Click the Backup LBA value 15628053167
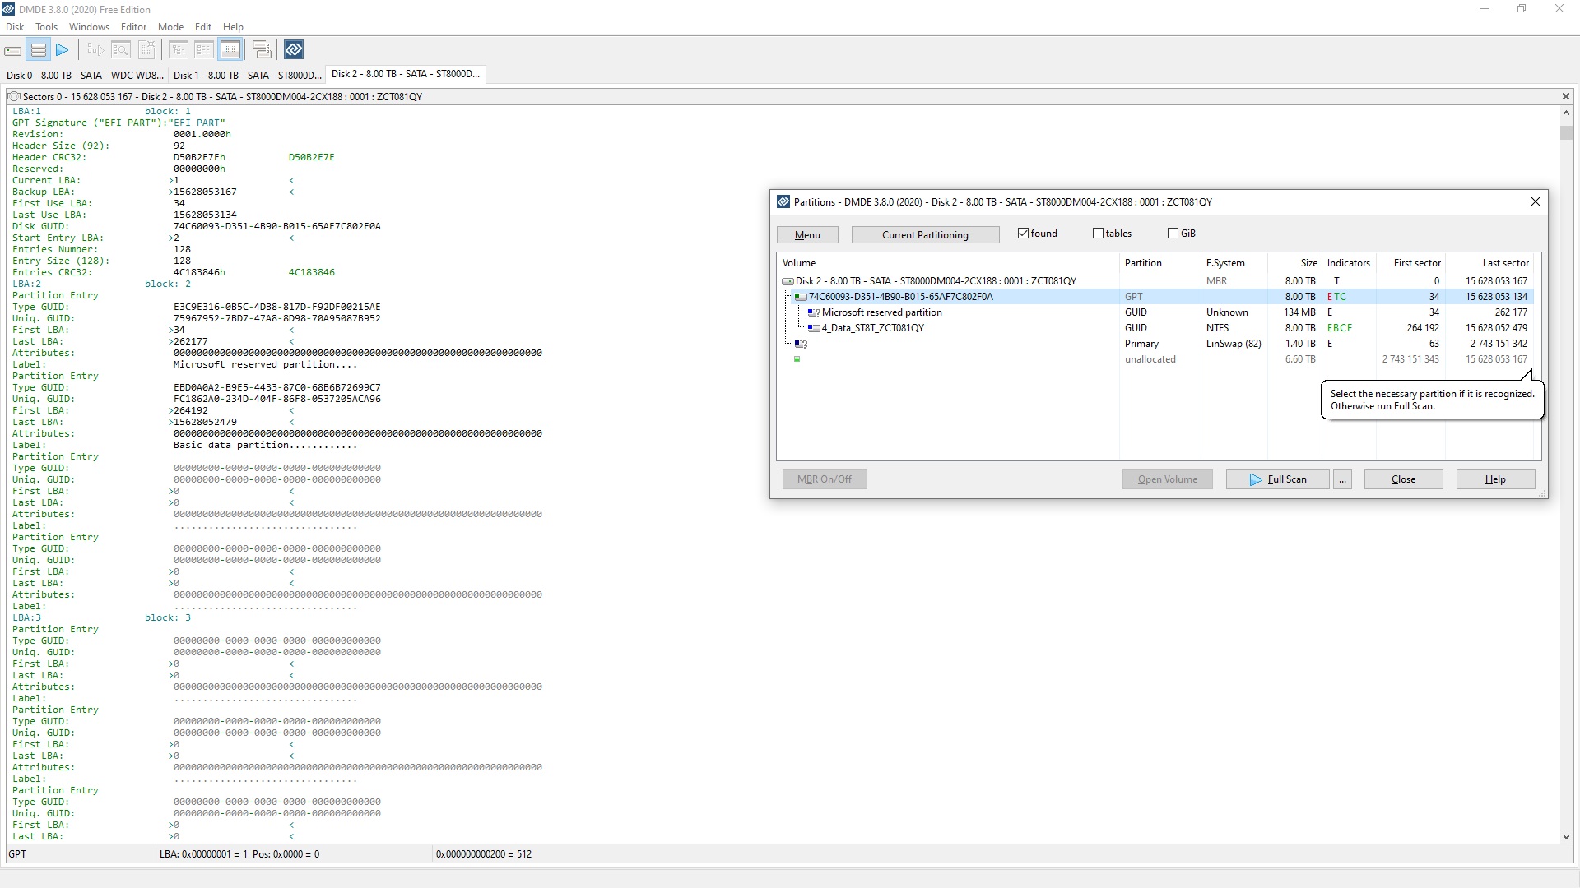Screen dimensions: 1580x888 point(205,192)
